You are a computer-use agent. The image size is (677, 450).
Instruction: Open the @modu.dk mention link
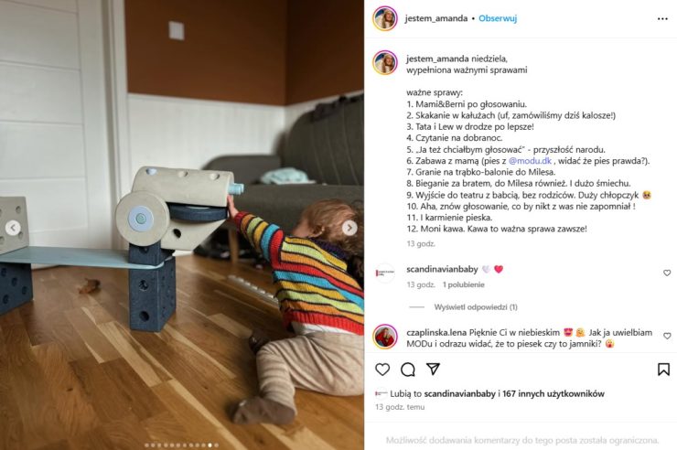point(531,161)
